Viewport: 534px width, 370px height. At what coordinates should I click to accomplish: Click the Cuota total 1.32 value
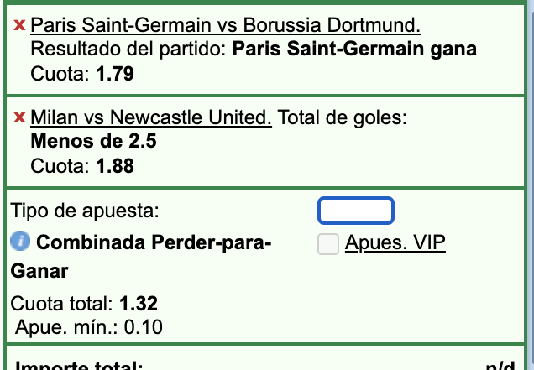point(139,303)
